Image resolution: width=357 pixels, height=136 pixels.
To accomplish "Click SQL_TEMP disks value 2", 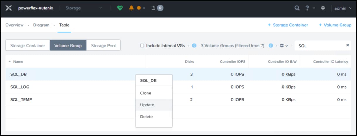I will coord(192,99).
